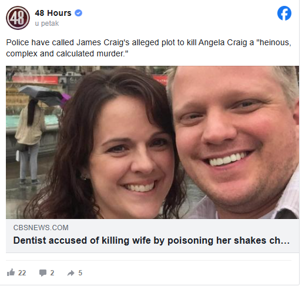Click the red banner in the photo background

click(35, 80)
